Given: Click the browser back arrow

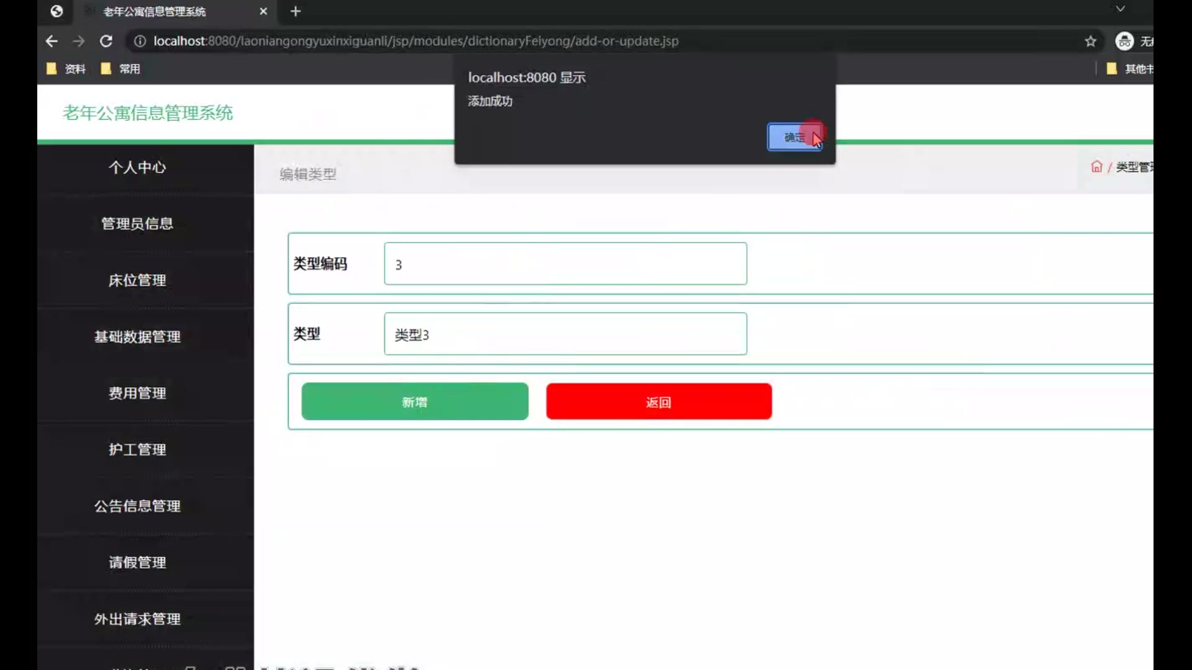Looking at the screenshot, I should tap(52, 41).
